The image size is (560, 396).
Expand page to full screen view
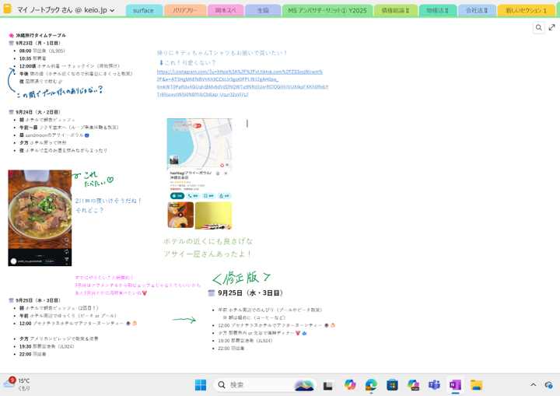coord(552,27)
